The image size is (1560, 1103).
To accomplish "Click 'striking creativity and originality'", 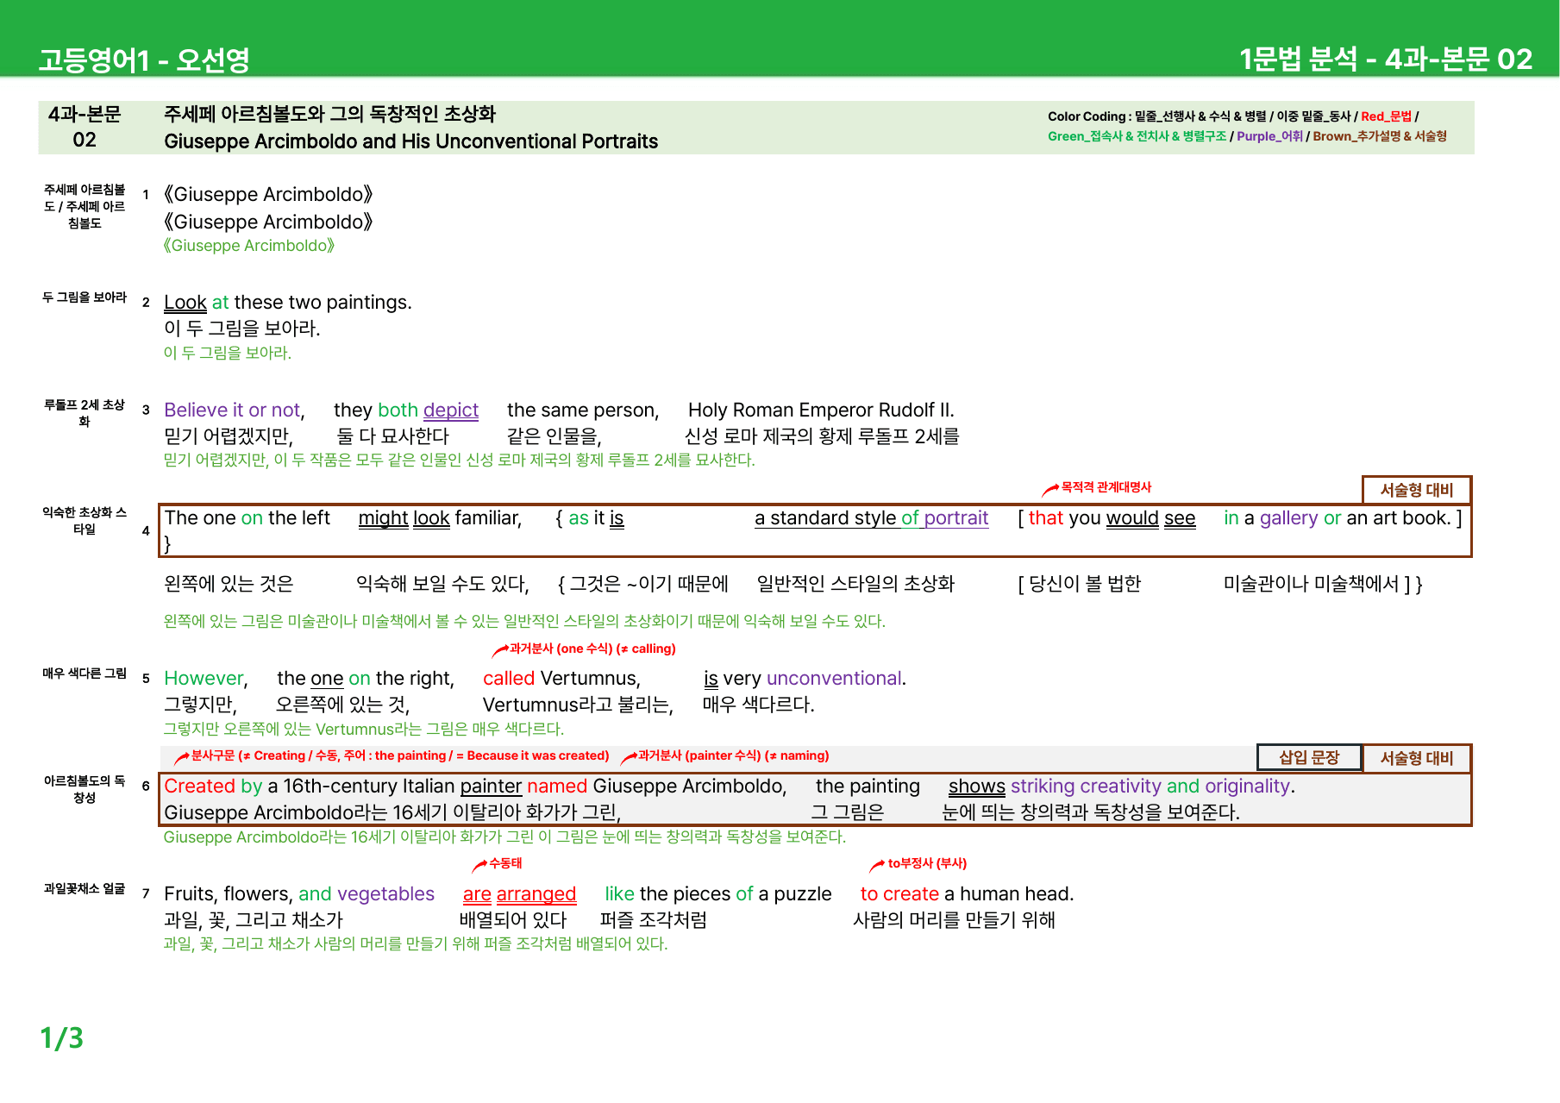I will [1150, 787].
